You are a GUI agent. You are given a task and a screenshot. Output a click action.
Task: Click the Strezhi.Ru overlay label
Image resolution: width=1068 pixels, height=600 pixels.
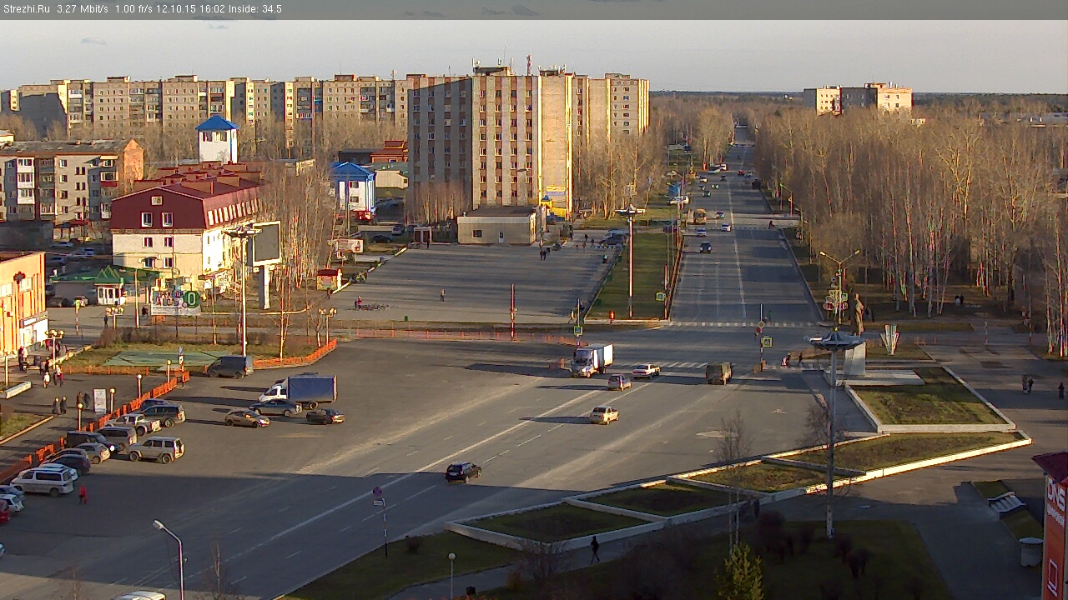26,9
